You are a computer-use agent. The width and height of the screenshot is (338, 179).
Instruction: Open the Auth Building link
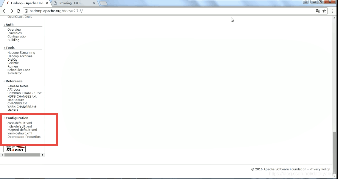click(x=13, y=40)
